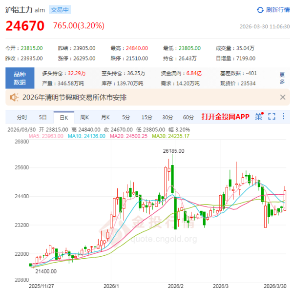This screenshot has height=288, width=293.
Task: Click the 空头持仓 value 36.25万
Action: [136, 73]
